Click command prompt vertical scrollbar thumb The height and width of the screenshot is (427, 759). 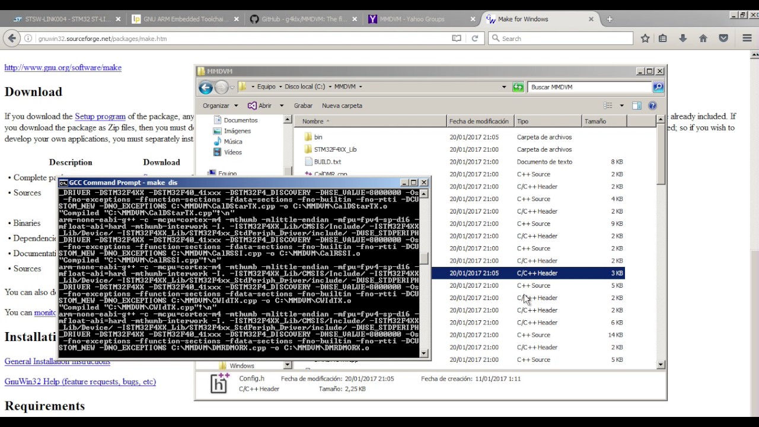(x=424, y=259)
